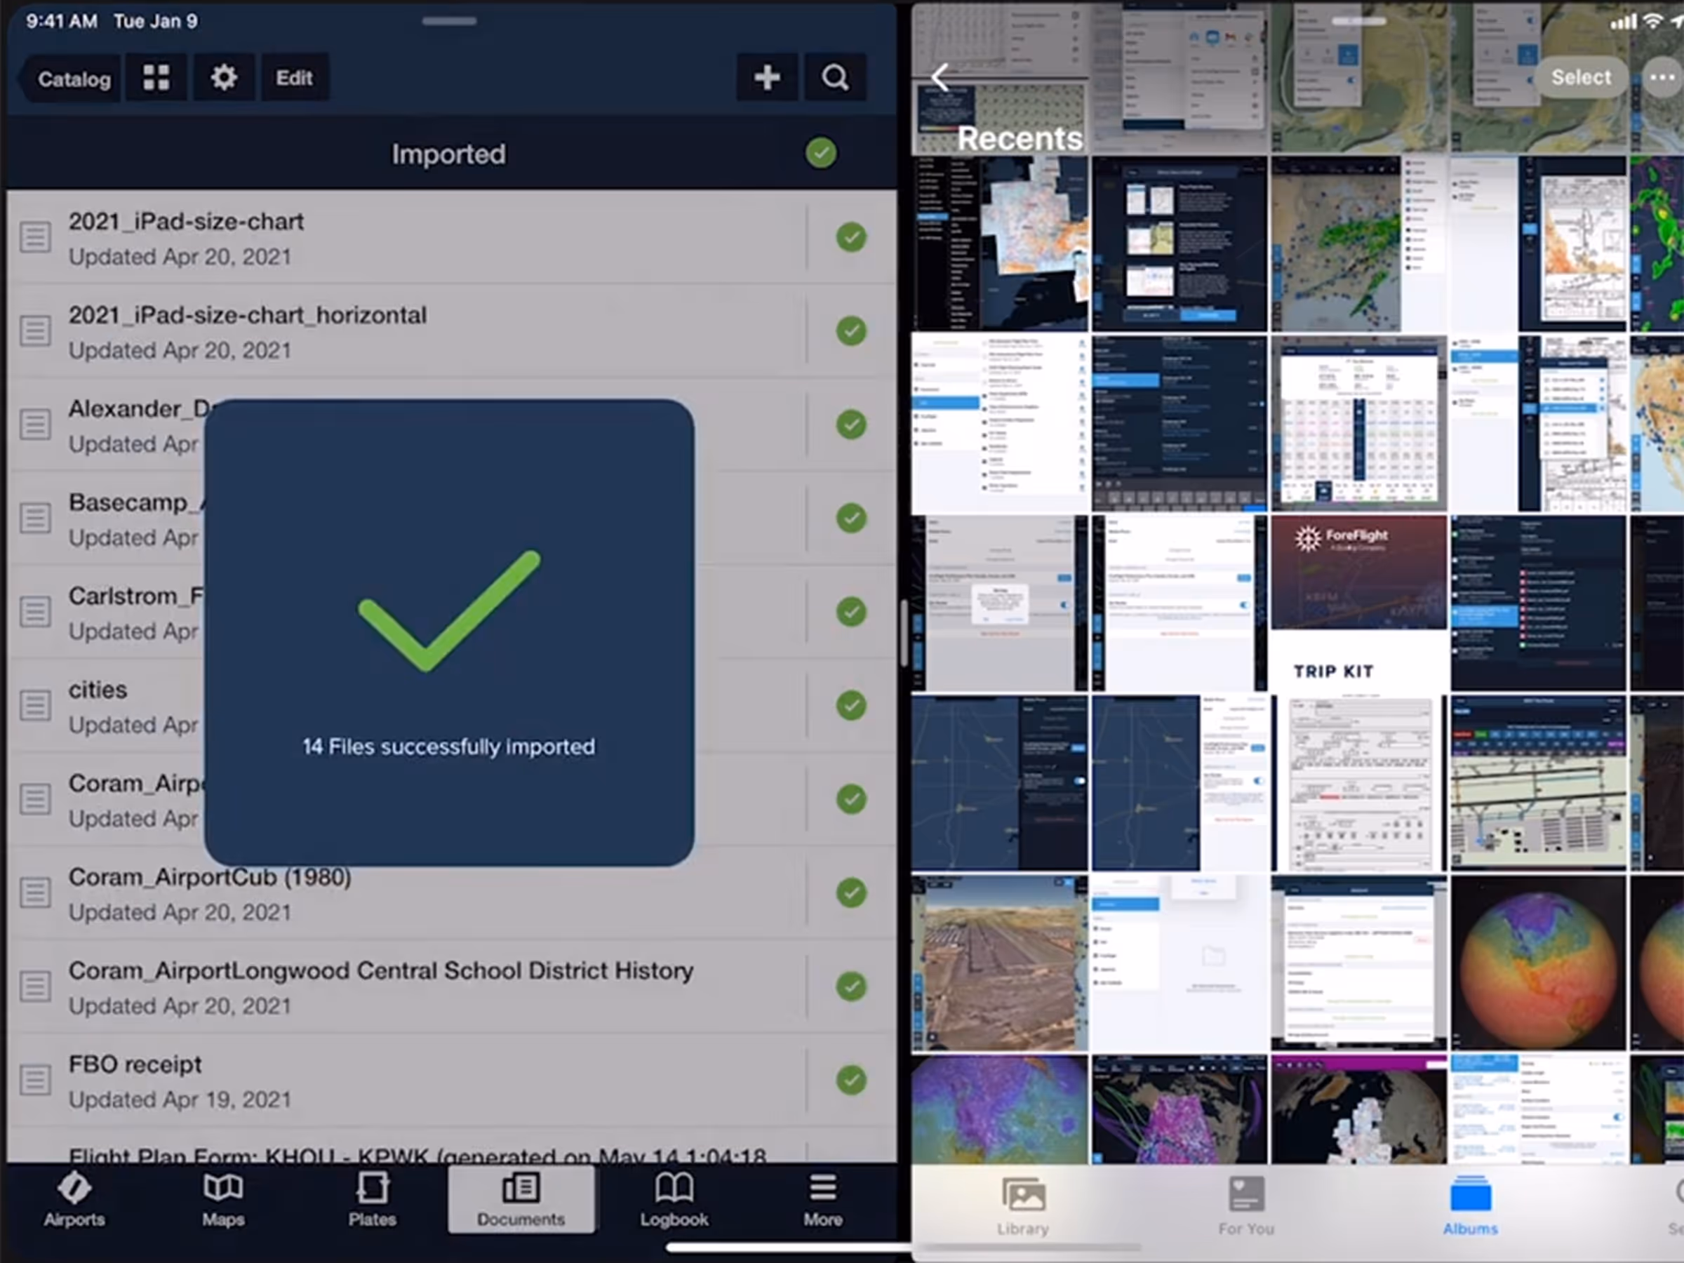Toggle the Imported section checkmark
The image size is (1684, 1263).
coord(821,153)
